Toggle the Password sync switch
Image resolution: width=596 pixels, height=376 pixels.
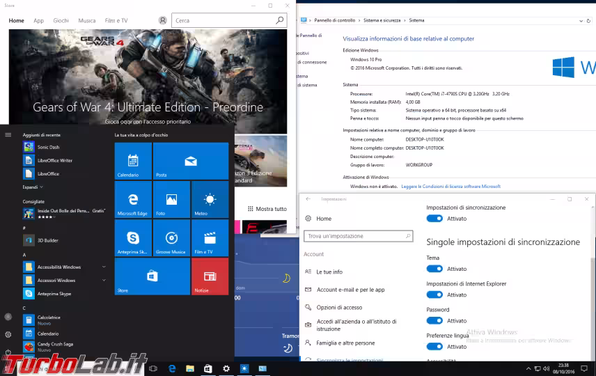point(434,320)
